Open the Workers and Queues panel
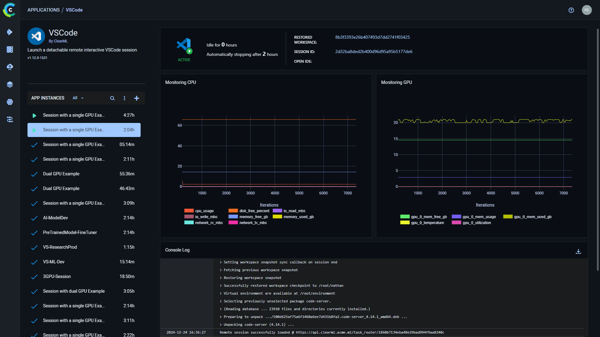Image resolution: width=600 pixels, height=337 pixels. (10, 49)
